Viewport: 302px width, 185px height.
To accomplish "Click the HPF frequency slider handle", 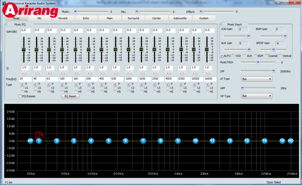I will click(242, 88).
